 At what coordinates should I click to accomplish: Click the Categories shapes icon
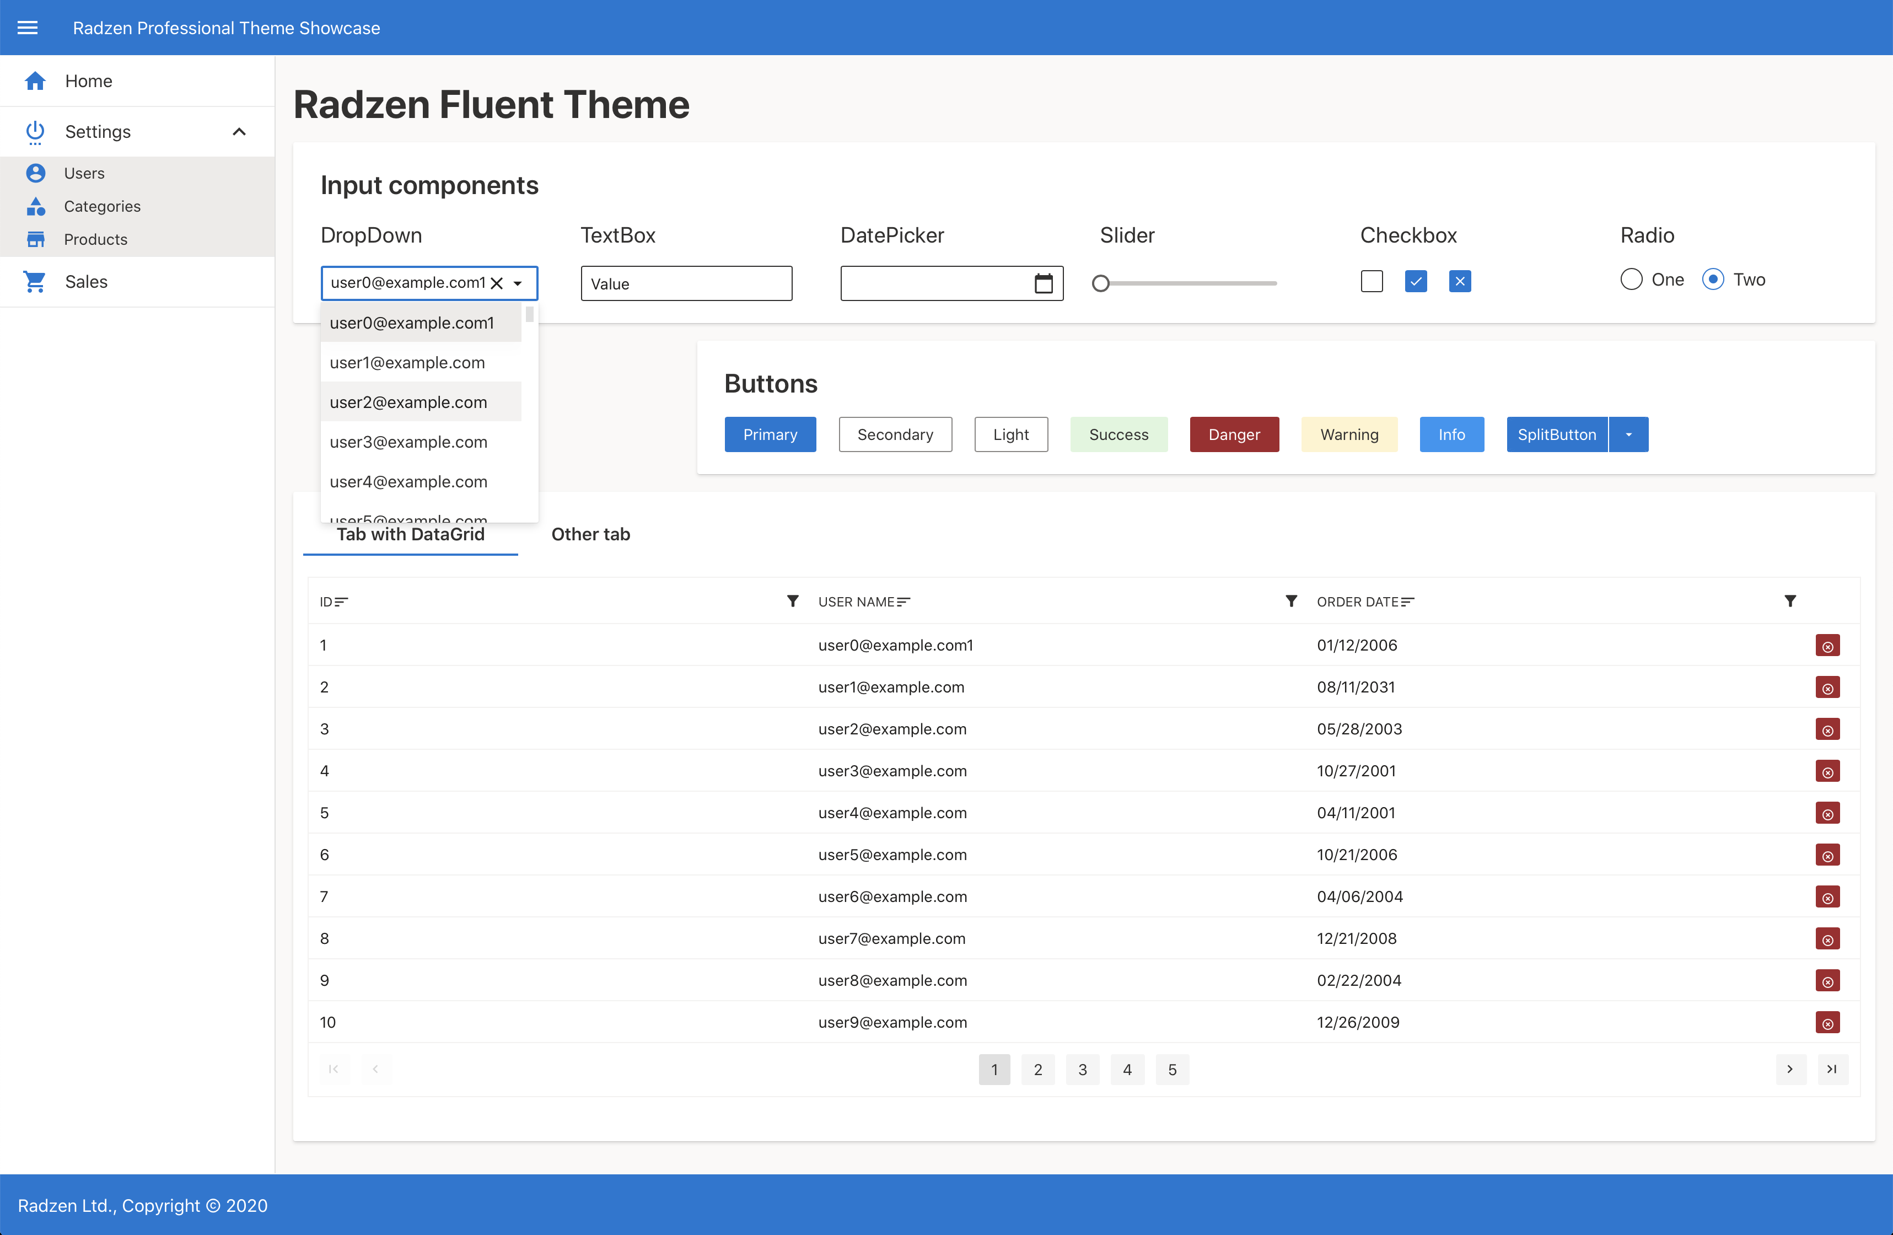pos(36,206)
